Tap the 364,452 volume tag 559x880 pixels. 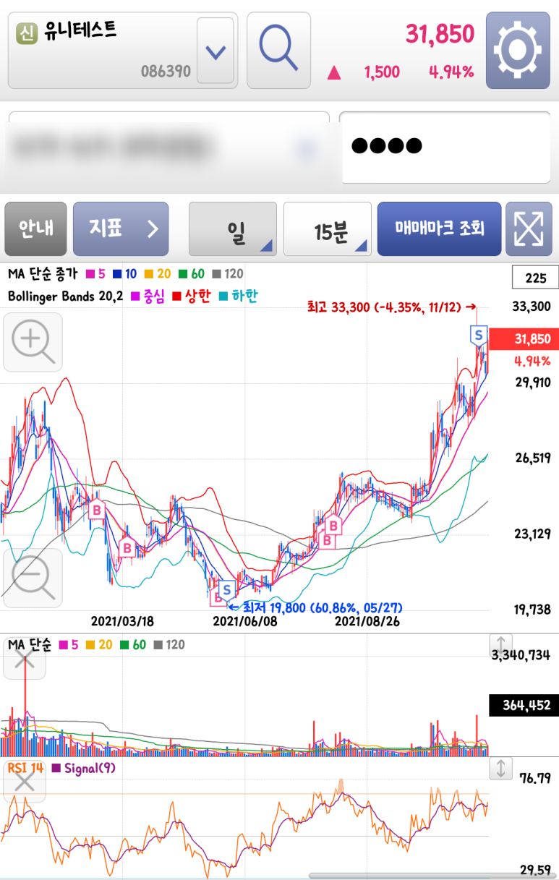pyautogui.click(x=524, y=705)
